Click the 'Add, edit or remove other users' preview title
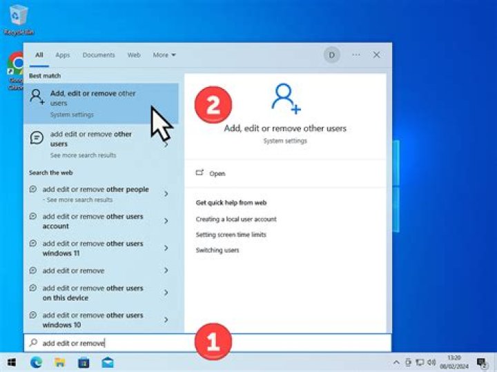Screen dimensions: 497x372 pos(285,128)
